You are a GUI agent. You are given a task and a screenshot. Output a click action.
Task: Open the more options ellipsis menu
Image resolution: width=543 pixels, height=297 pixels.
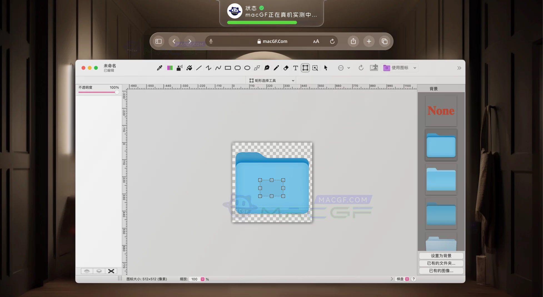coord(340,68)
